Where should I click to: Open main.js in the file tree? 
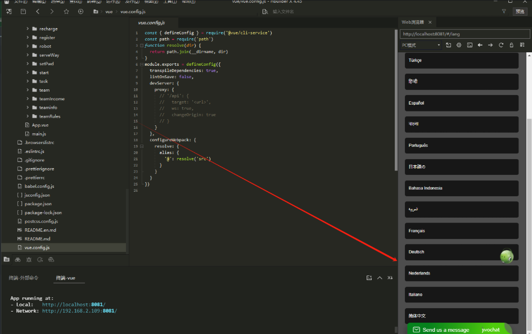point(39,134)
